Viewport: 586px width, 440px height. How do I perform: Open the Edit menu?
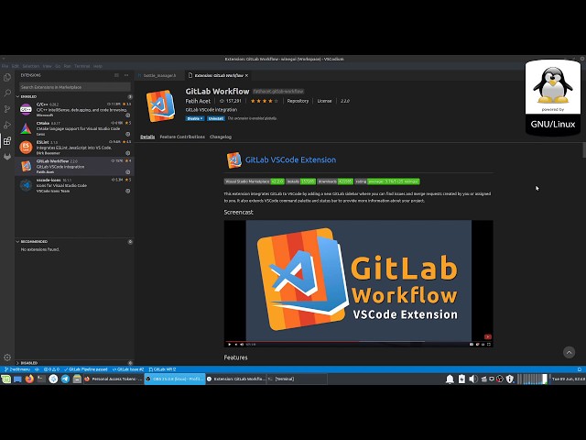pyautogui.click(x=15, y=66)
